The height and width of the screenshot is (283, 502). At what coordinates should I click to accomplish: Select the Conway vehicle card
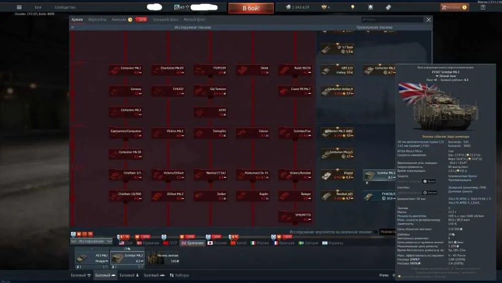pyautogui.click(x=126, y=91)
